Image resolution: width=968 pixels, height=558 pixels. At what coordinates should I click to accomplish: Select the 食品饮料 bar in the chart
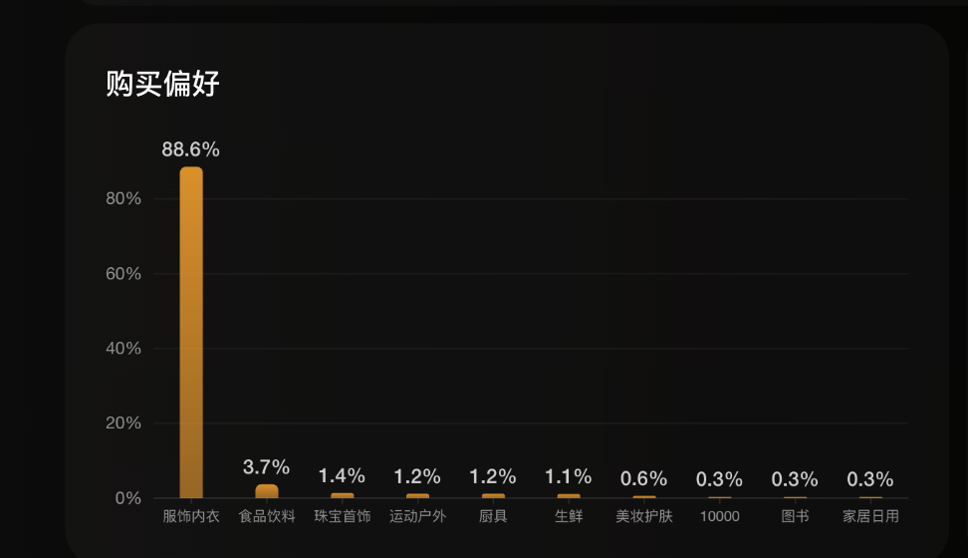(x=267, y=491)
